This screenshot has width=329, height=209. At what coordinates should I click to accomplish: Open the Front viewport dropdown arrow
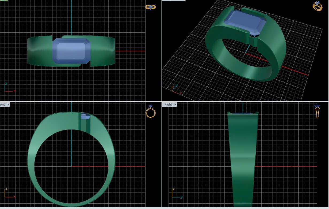[8, 104]
